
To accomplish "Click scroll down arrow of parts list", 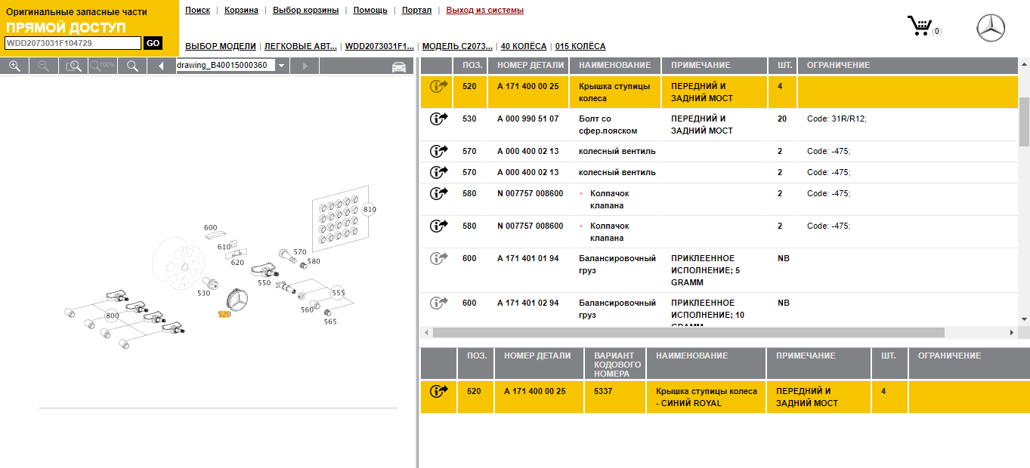I will point(1024,320).
